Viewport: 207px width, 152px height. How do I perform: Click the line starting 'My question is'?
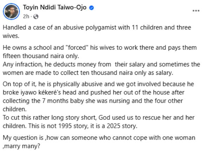pos(99,138)
